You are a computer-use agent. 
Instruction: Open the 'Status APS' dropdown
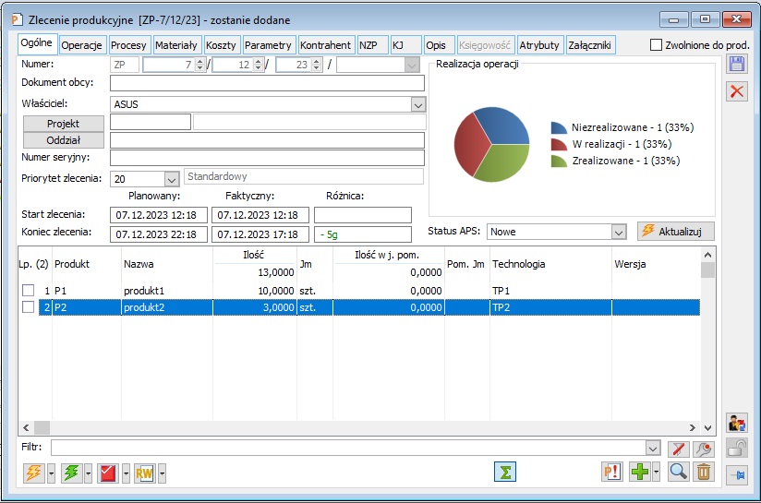pos(619,233)
